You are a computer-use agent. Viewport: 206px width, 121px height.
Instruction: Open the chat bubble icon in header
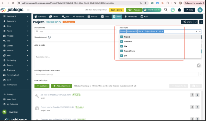(x=173, y=10)
